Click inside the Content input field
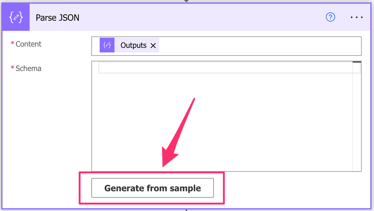Image resolution: width=374 pixels, height=211 pixels. coord(247,45)
